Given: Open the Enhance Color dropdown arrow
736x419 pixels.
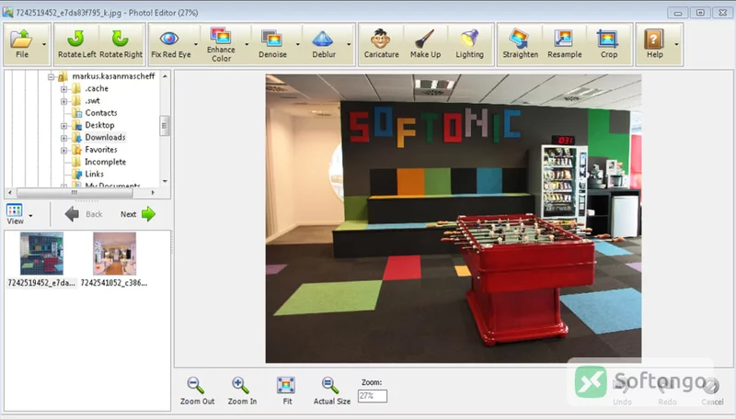Looking at the screenshot, I should coord(247,44).
